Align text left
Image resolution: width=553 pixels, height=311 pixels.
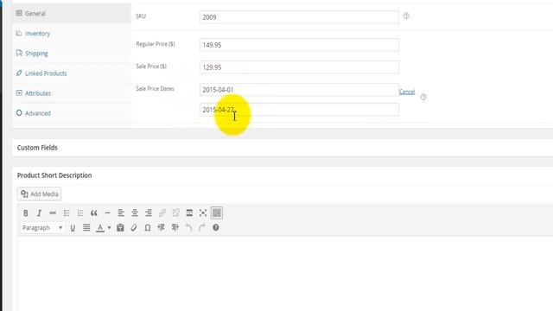click(x=121, y=213)
